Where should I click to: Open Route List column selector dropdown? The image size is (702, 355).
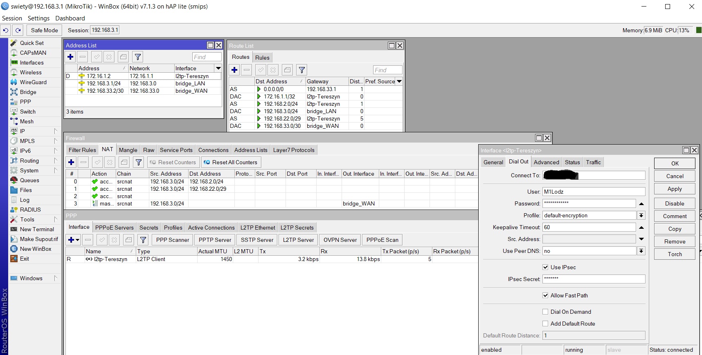tap(399, 81)
